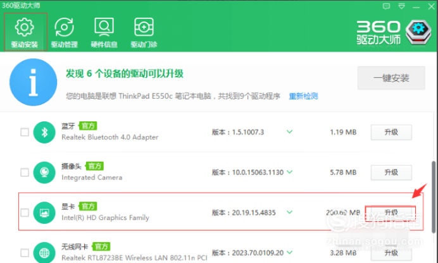Click the 360驱动大师 logo icon
Viewport: 438px width, 263px height.
pos(418,33)
